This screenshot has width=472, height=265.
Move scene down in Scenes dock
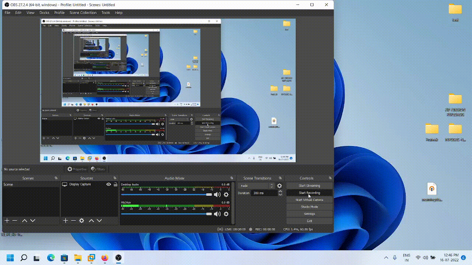(x=32, y=220)
